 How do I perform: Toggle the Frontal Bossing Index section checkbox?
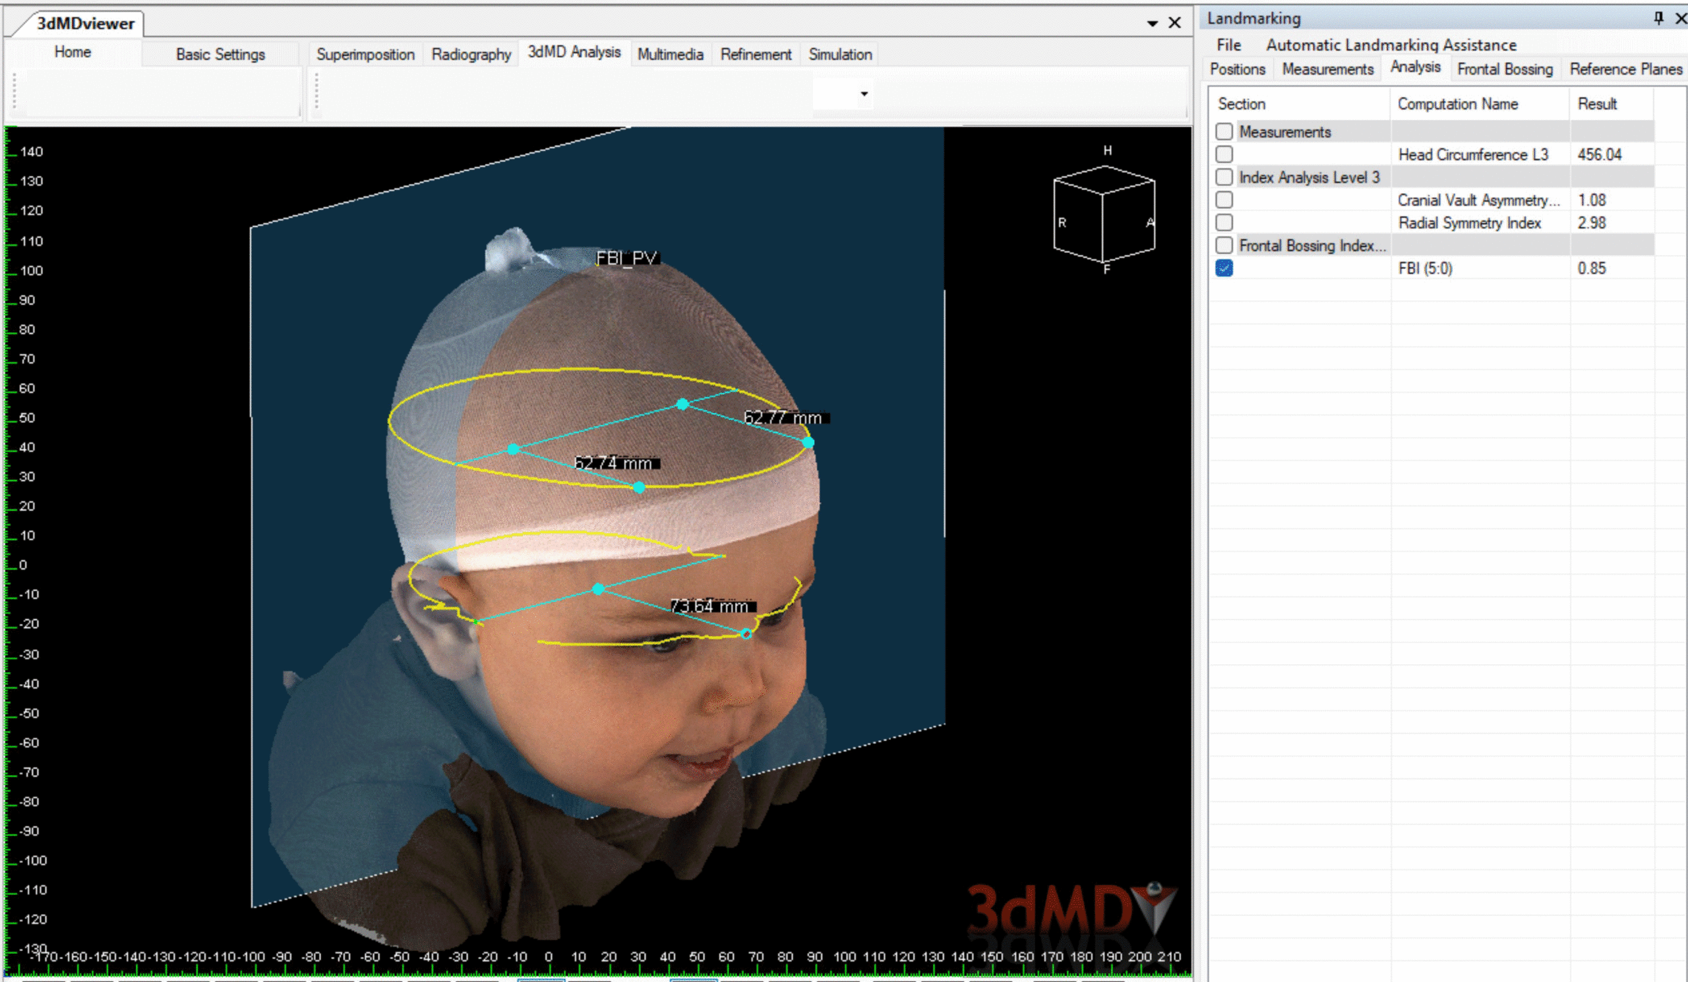pos(1224,245)
